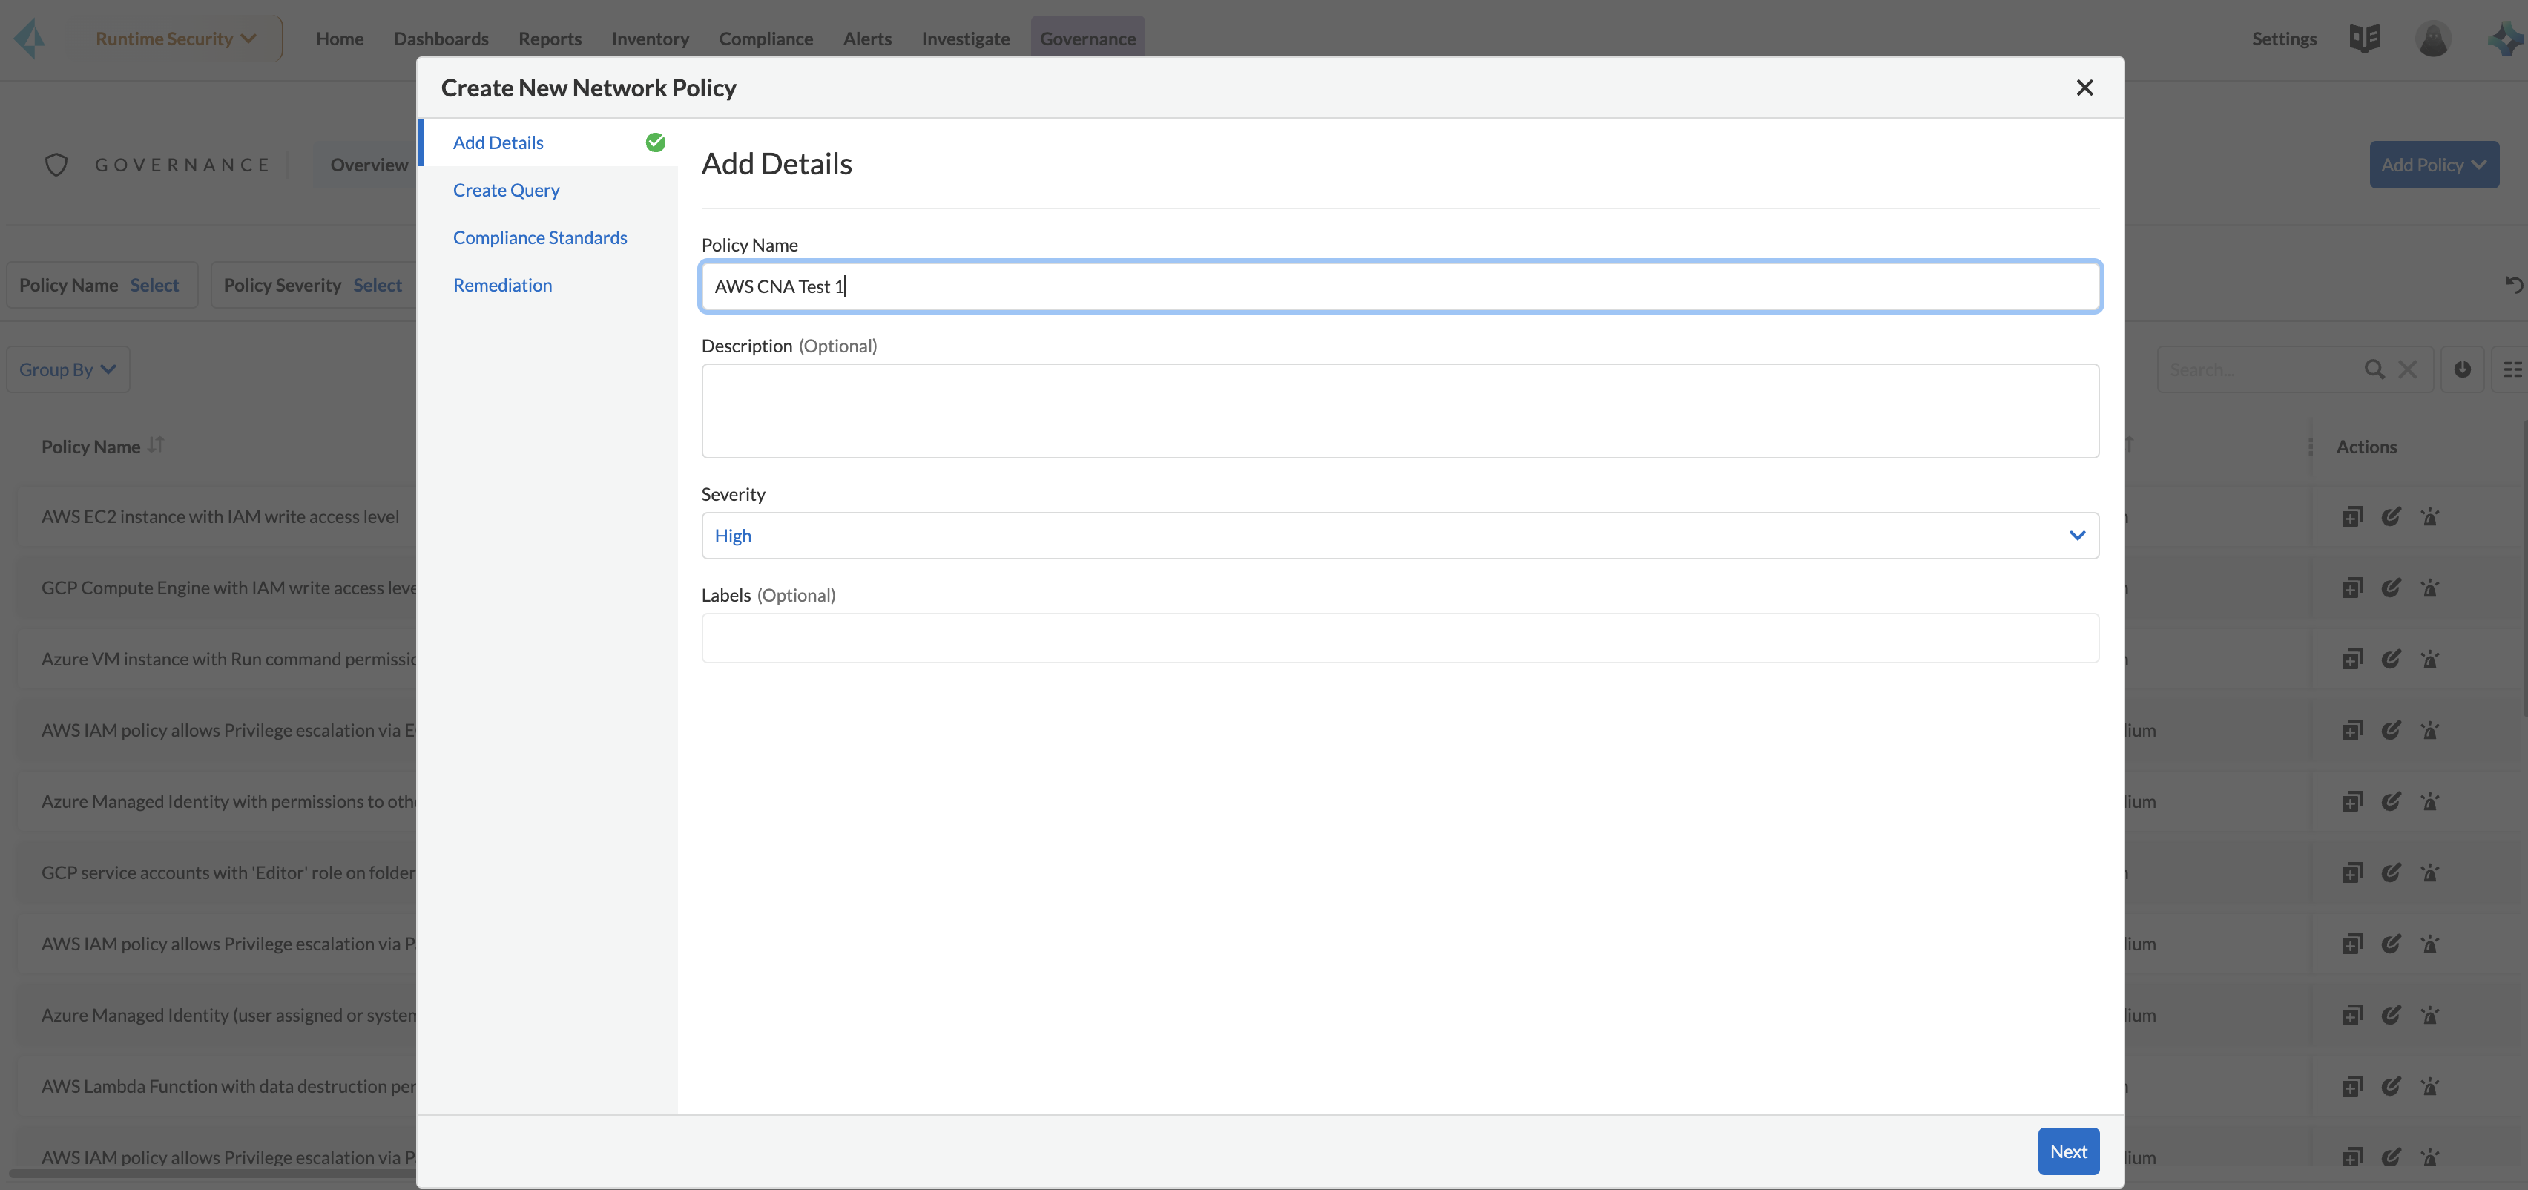Click the Overview tab in Governance
Viewport: 2528px width, 1190px height.
pyautogui.click(x=369, y=164)
